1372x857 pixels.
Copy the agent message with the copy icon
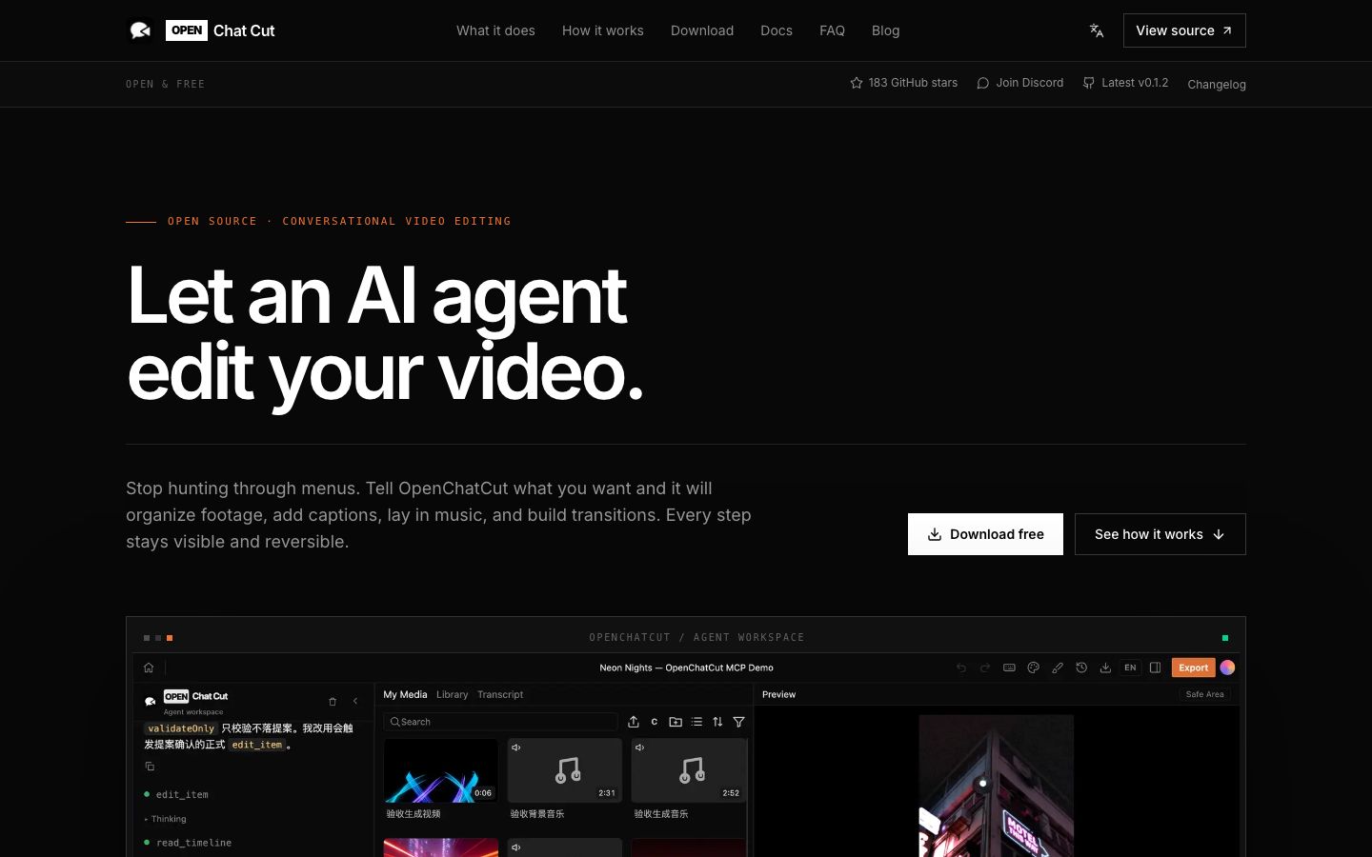click(x=150, y=767)
